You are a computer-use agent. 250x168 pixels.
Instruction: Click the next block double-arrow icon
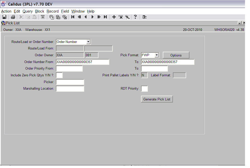coord(99,17)
